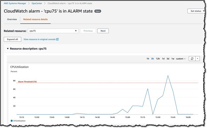Image resolution: width=207 pixels, height=128 pixels.
Task: Click the CPUUtilization legend color square
Action: click(x=11, y=121)
